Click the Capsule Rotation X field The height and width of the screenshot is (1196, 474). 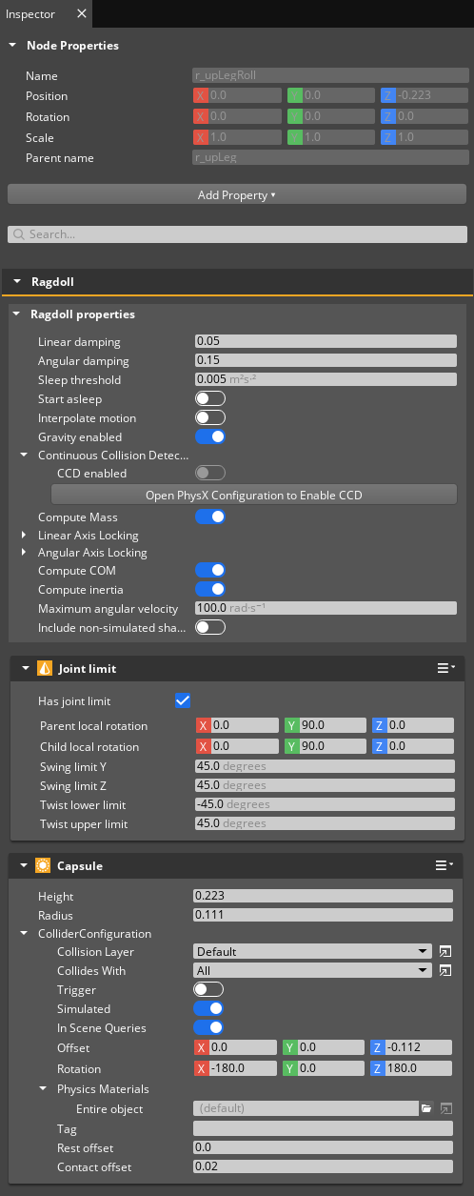pyautogui.click(x=234, y=1068)
